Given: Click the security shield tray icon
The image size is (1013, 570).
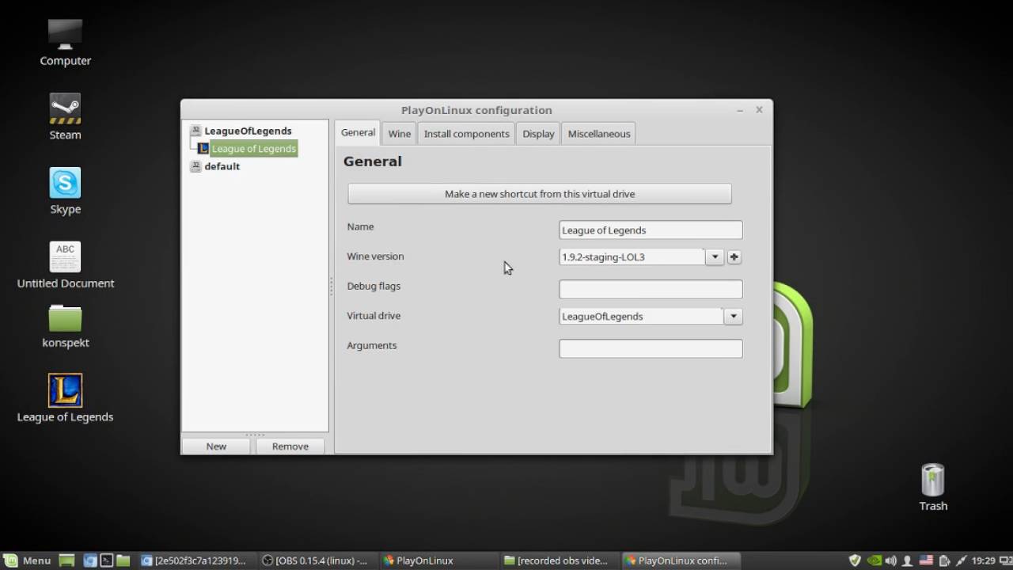Looking at the screenshot, I should [855, 560].
